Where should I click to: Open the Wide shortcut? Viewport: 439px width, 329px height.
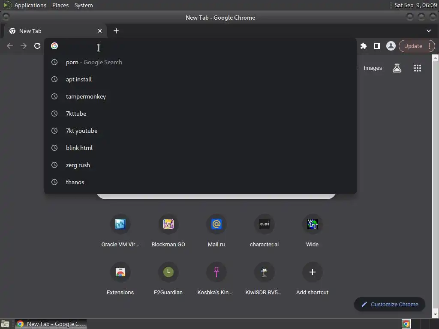pos(313,231)
